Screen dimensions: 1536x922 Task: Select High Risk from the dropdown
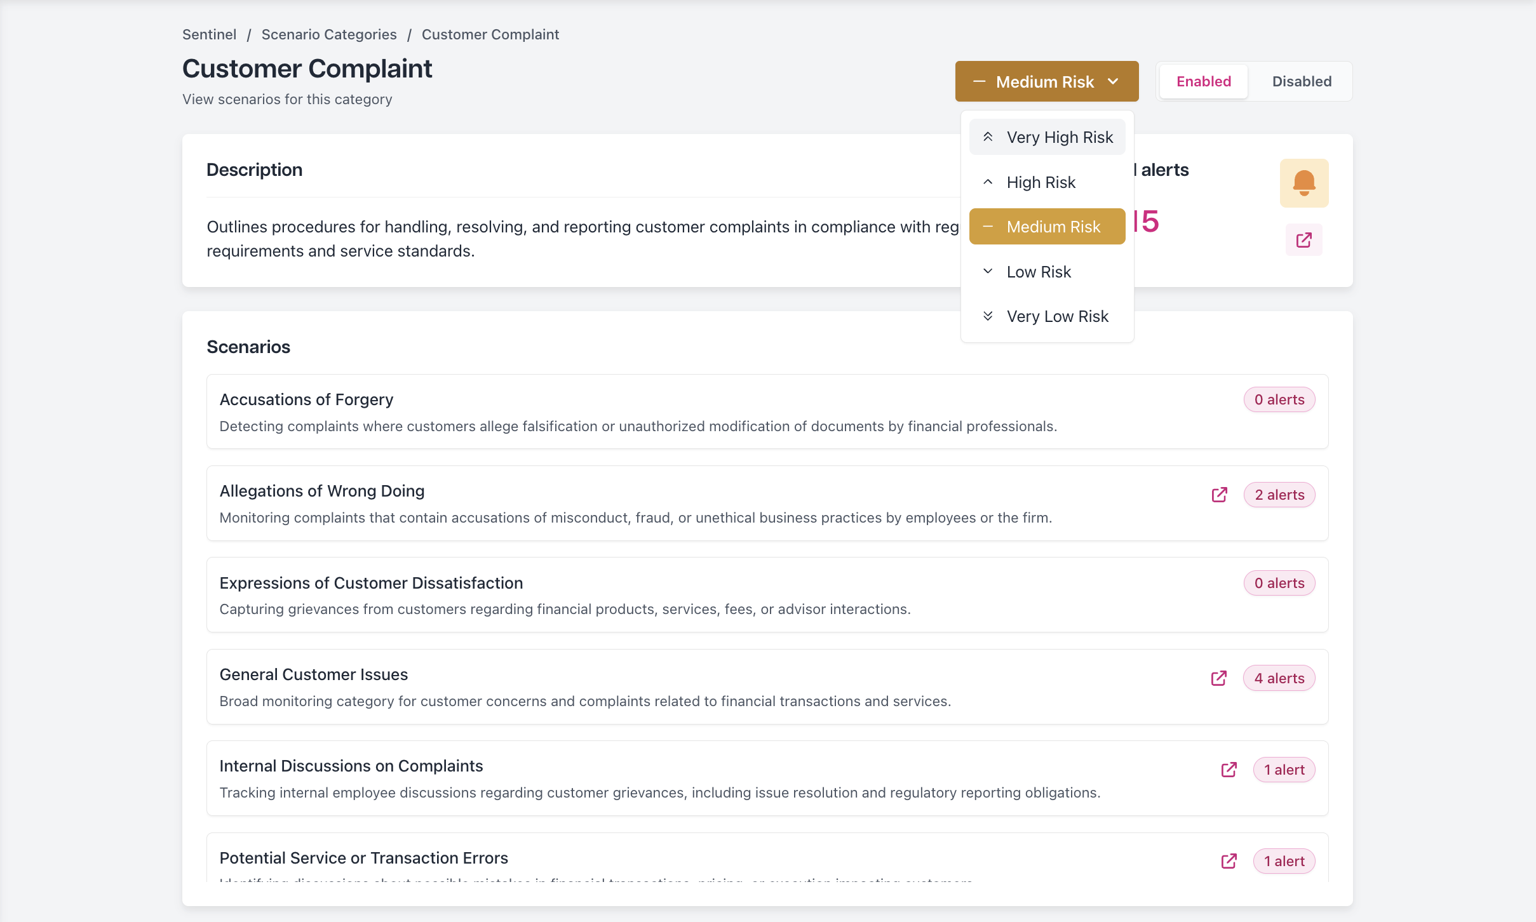[x=1041, y=182]
